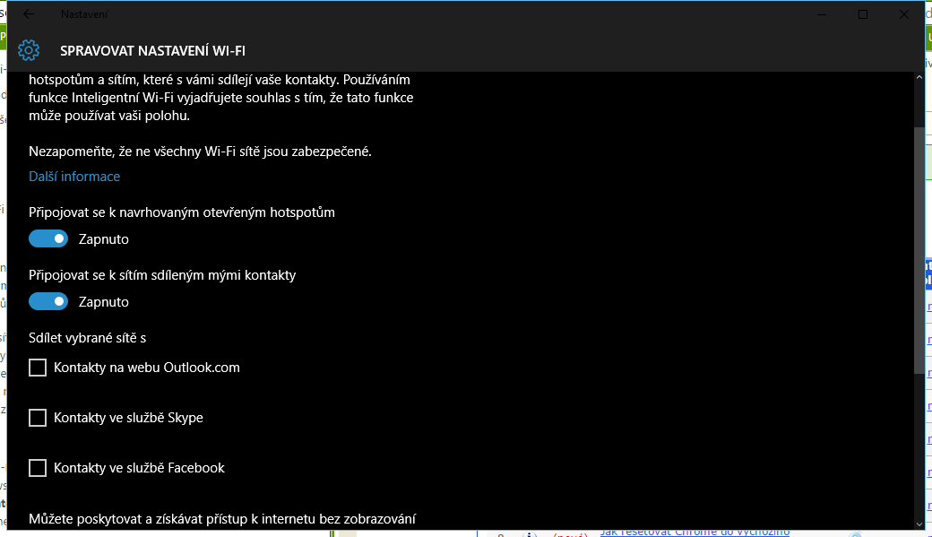Tick the Facebook contacts checkbox
This screenshot has width=932, height=537.
coord(38,468)
